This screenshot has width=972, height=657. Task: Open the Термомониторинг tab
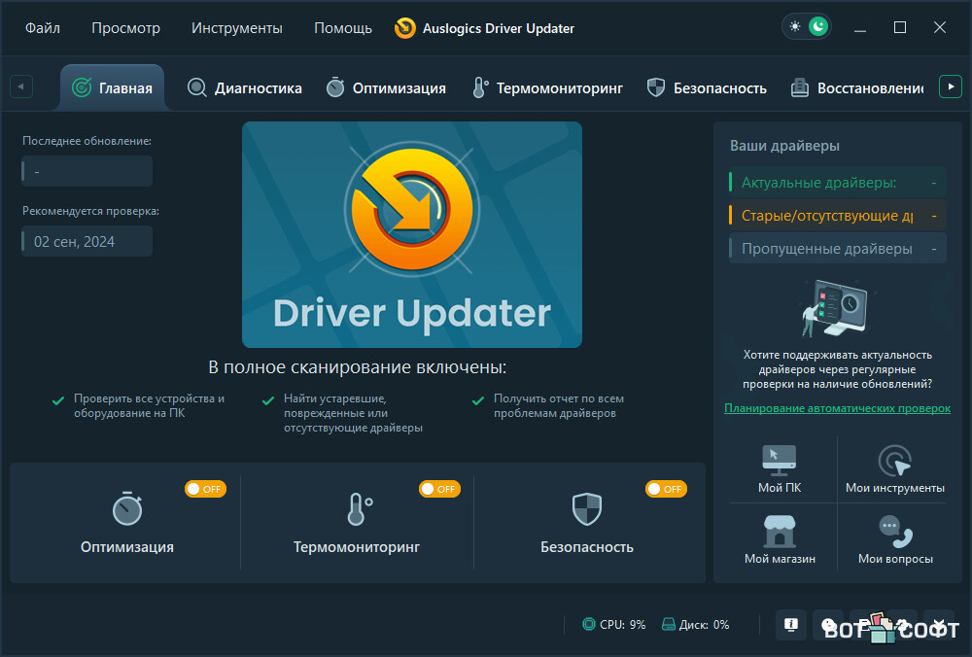point(546,88)
